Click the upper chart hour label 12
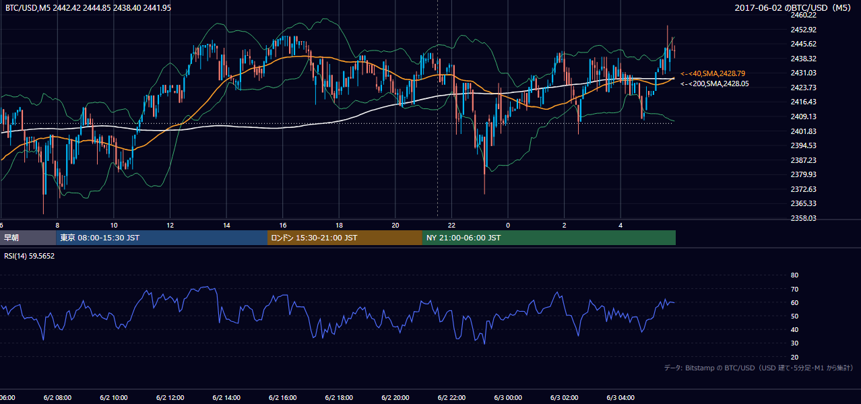The height and width of the screenshot is (404, 861). click(x=170, y=225)
